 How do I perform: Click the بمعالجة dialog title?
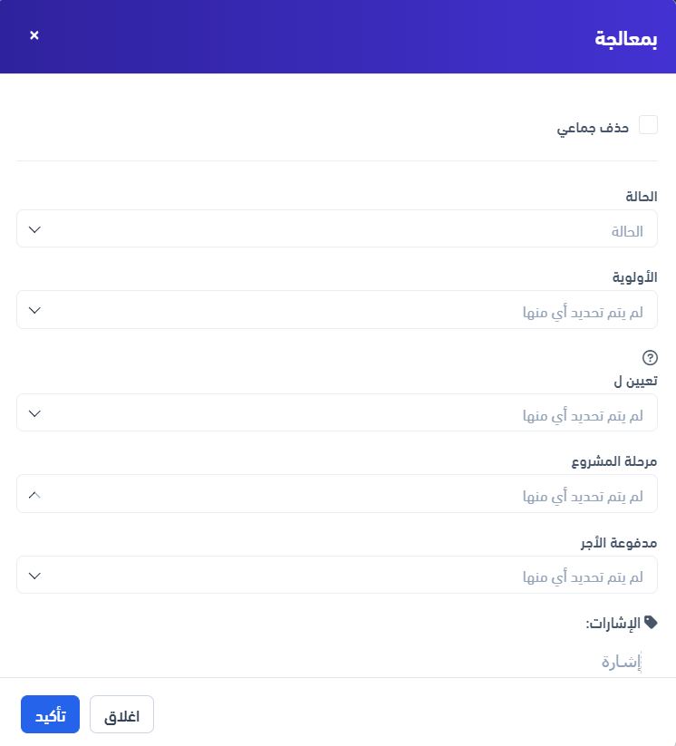point(626,38)
